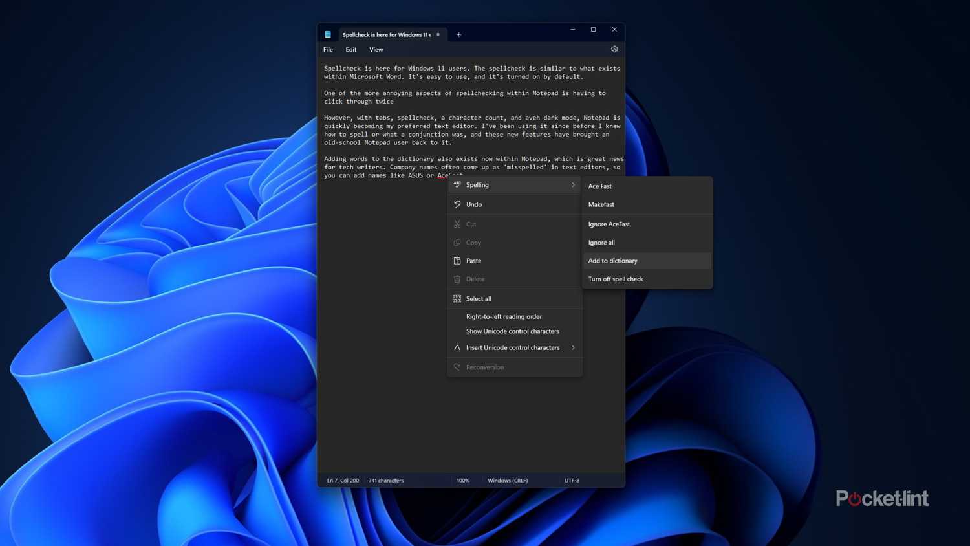970x546 pixels.
Task: Open the zoom level 100% in status bar
Action: [x=463, y=481]
